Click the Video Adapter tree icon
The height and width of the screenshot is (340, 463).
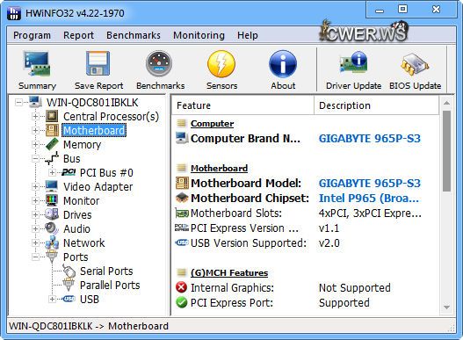coord(52,186)
